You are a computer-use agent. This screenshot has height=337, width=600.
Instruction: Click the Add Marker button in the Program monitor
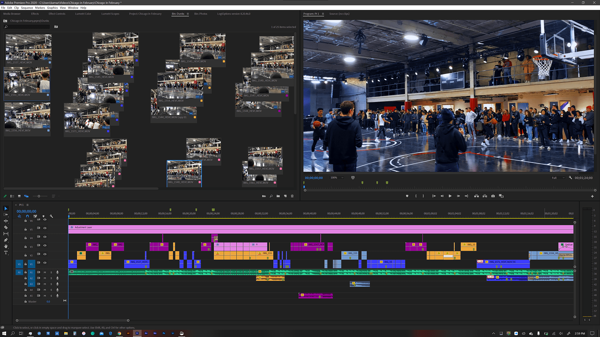click(x=407, y=196)
